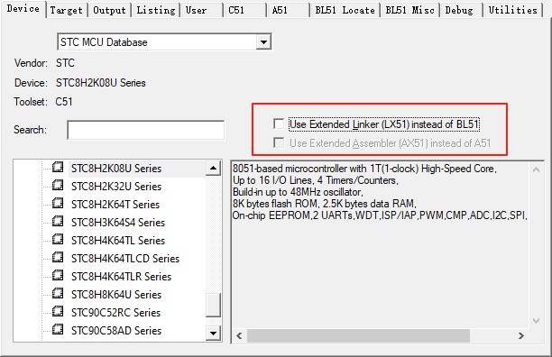Click the chip icon beside STC8H4K64TL Series
552x357 pixels.
click(x=58, y=239)
